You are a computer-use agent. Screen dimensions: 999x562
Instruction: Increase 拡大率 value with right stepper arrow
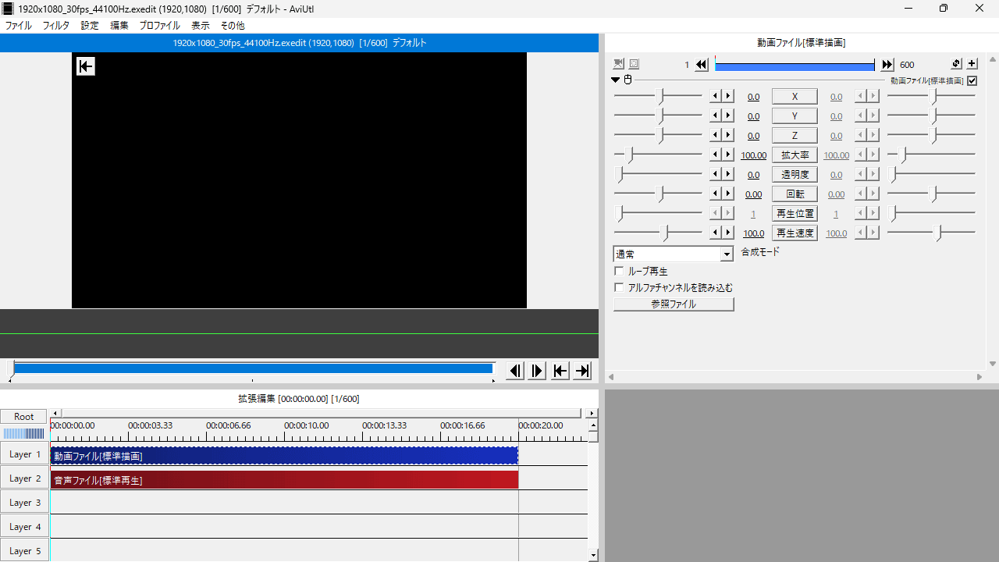pos(727,155)
